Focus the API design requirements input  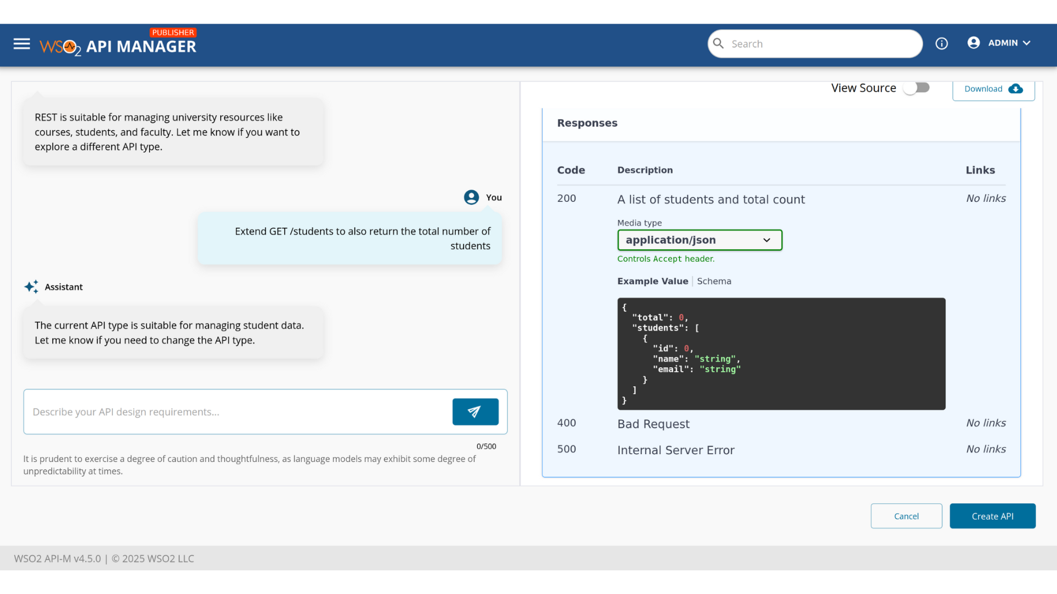[x=237, y=412]
